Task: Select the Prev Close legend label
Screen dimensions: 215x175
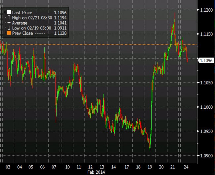Action: point(22,33)
